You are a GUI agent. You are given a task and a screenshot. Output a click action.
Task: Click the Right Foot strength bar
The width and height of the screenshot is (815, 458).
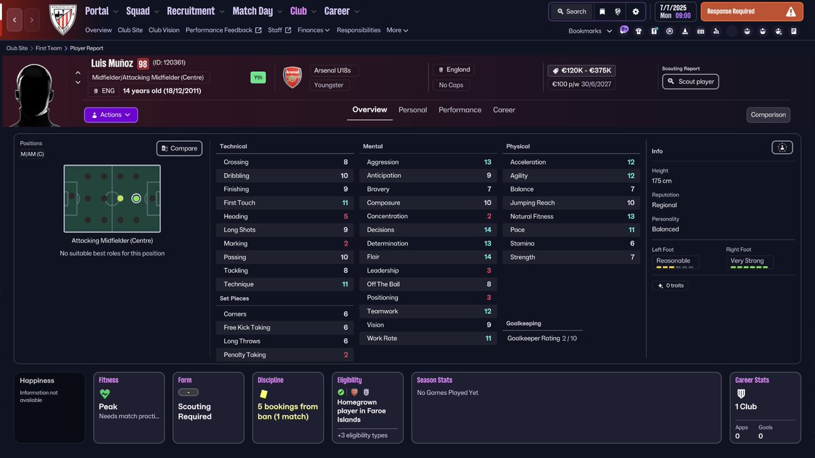[x=749, y=267]
